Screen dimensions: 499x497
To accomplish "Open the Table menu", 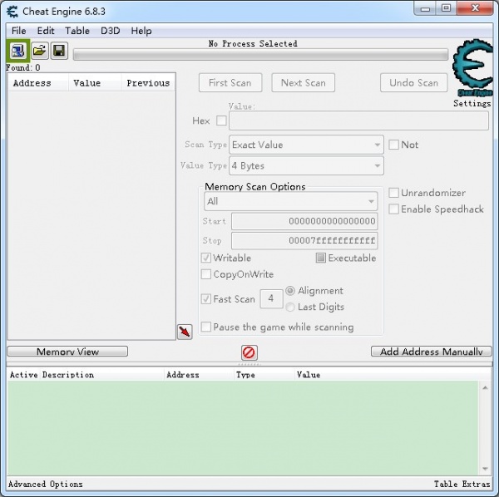I will click(x=77, y=31).
